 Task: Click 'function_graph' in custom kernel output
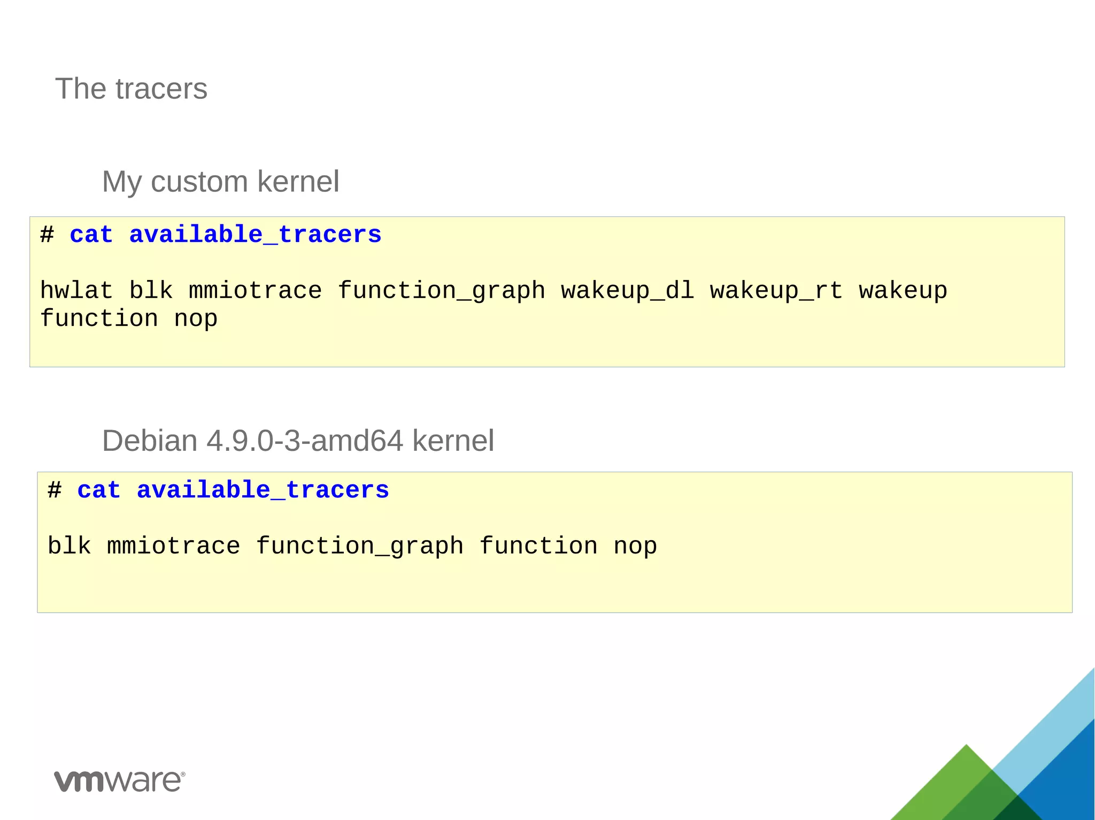pos(441,291)
